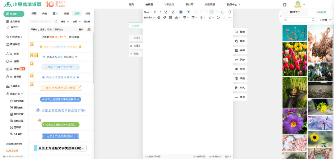Click the greyed redo arrow icon

[224, 18]
